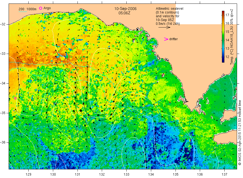The width and height of the screenshot is (243, 178).
Task: Click the magenta drifter arrowhead symbol
Action: coord(166,39)
